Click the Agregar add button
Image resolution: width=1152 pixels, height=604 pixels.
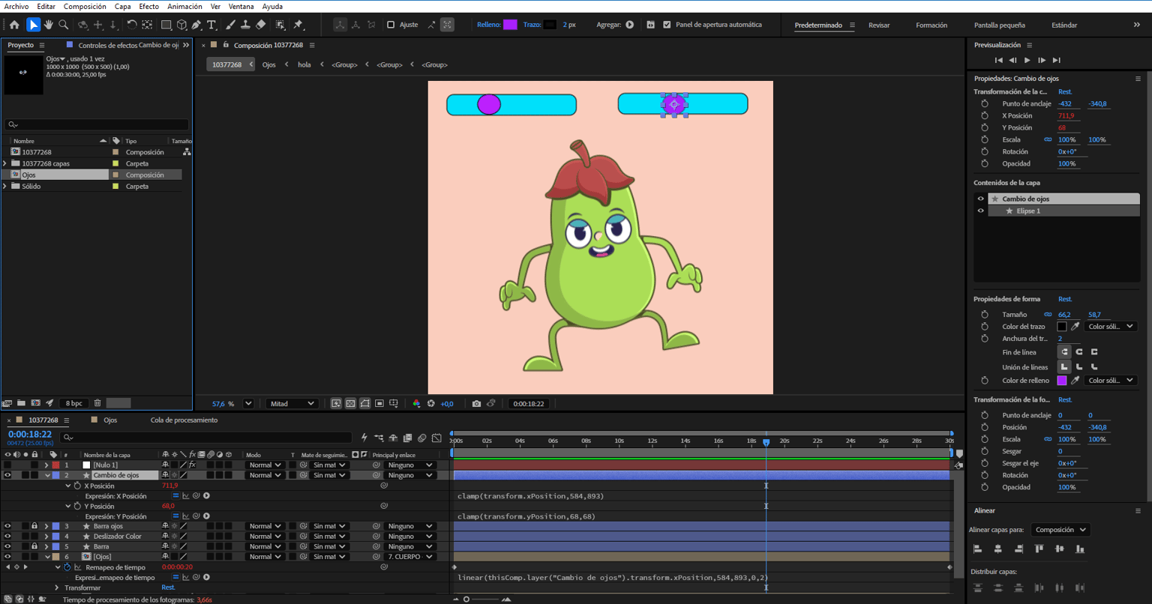click(x=630, y=25)
